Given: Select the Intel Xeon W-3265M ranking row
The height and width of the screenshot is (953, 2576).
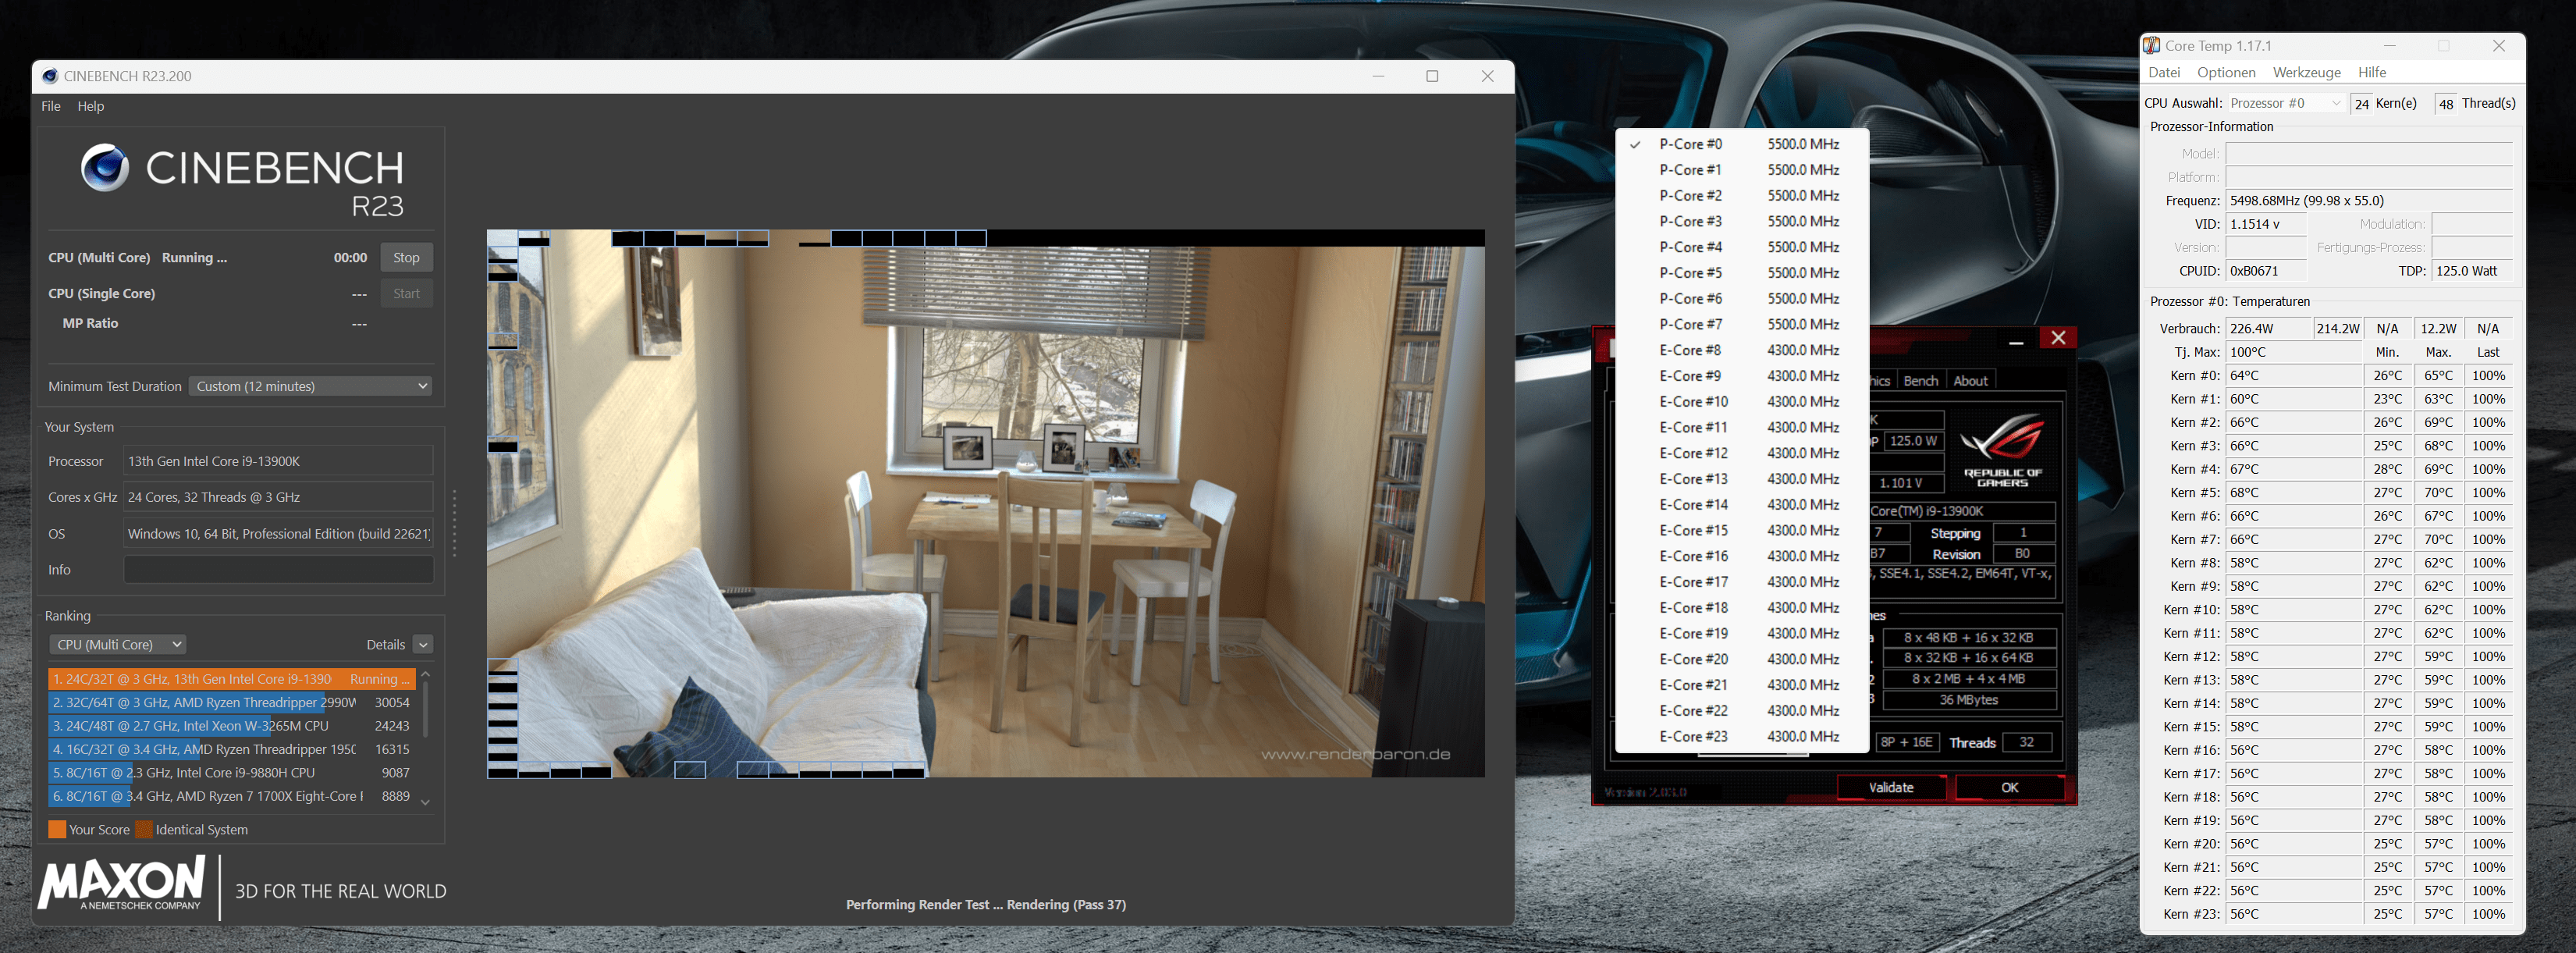Looking at the screenshot, I should pos(231,726).
